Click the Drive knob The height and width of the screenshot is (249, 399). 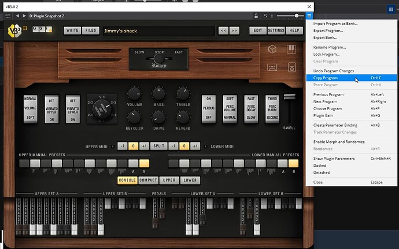pyautogui.click(x=159, y=117)
